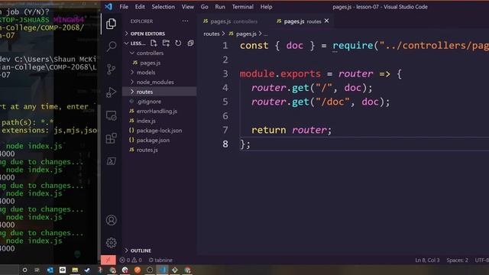Click Spaces: 2 indentation indicator
This screenshot has height=275, width=489.
click(x=457, y=260)
